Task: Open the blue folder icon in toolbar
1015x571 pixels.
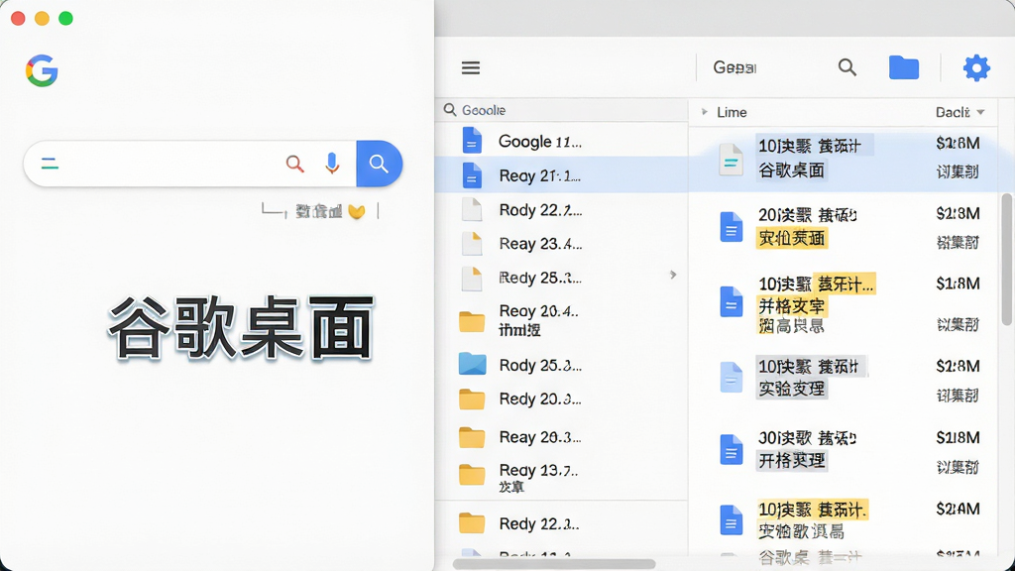Action: coord(904,67)
